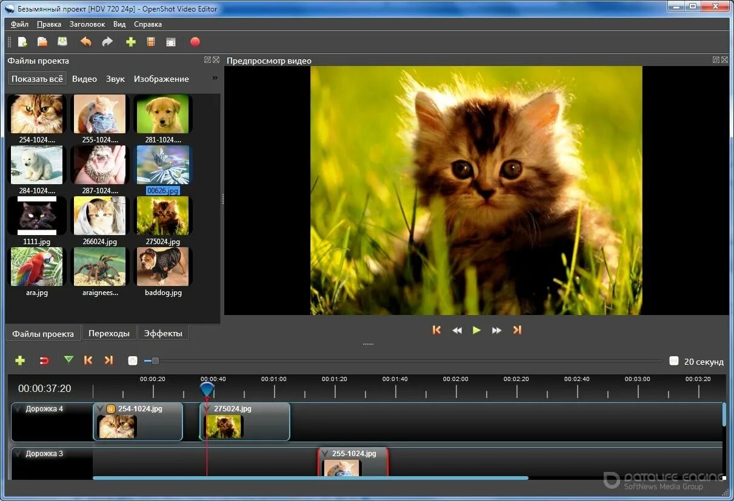Image resolution: width=734 pixels, height=501 pixels.
Task: Select the 281-1024 puppy thumbnail
Action: (162, 114)
